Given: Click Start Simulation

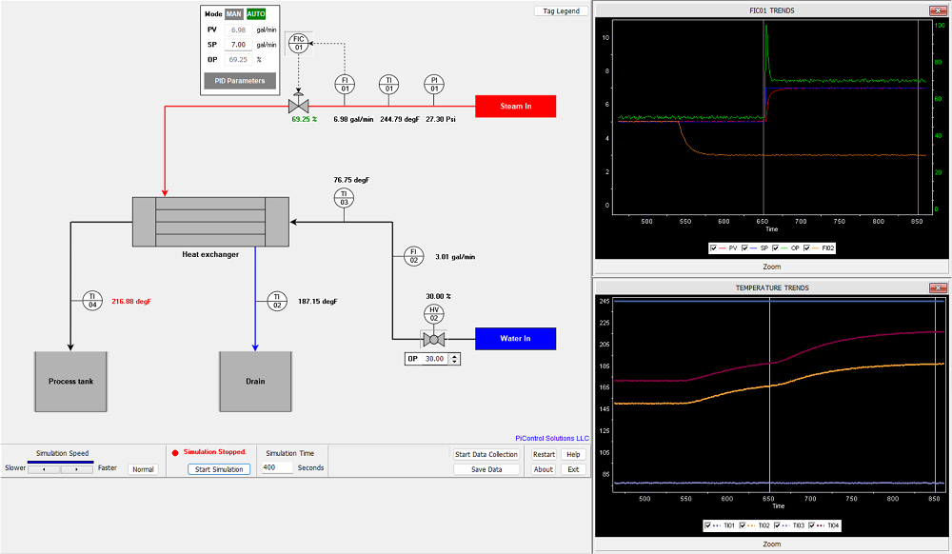Looking at the screenshot, I should coord(219,469).
